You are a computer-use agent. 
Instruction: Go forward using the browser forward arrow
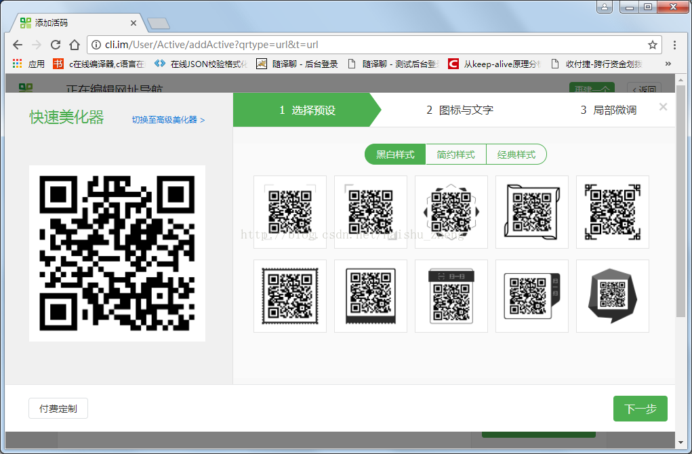point(37,45)
